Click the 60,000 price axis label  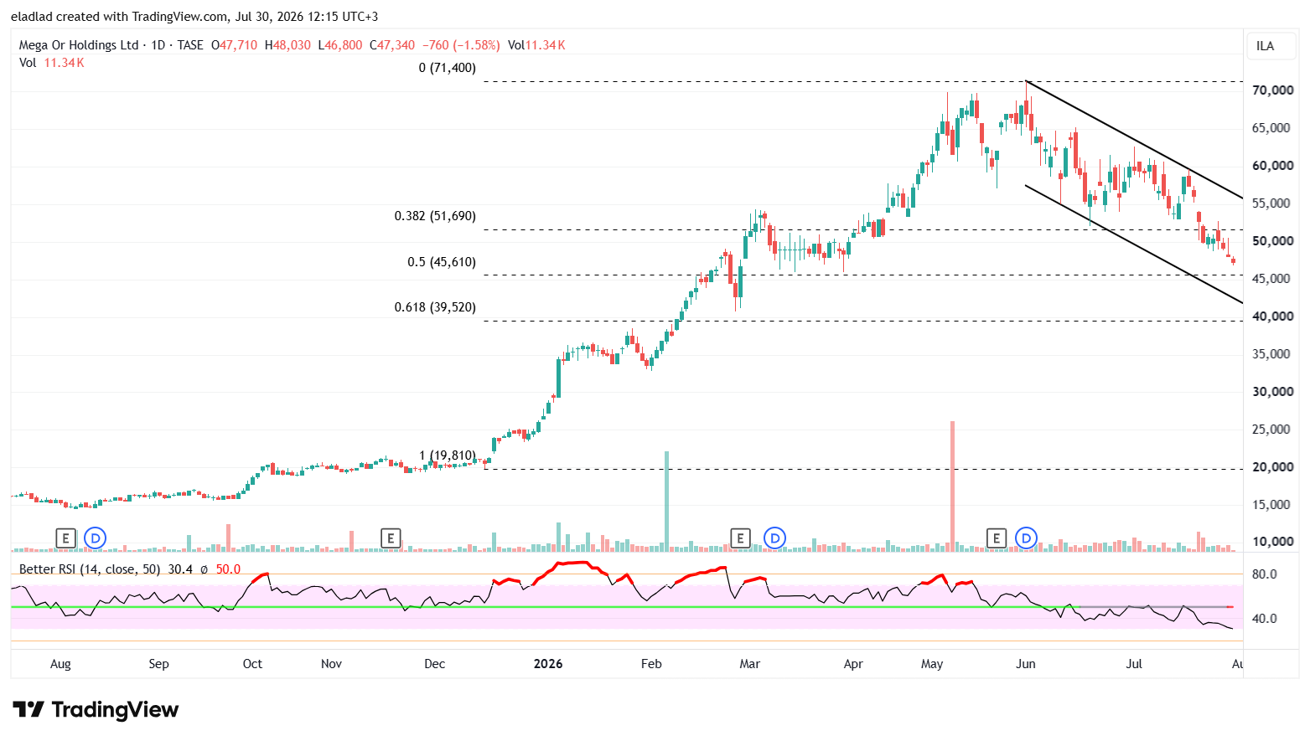coord(1273,166)
